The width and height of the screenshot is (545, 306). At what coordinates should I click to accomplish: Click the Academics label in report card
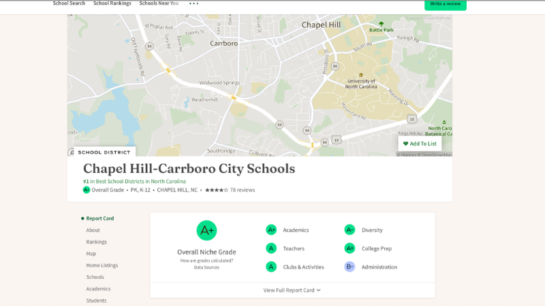pyautogui.click(x=296, y=230)
